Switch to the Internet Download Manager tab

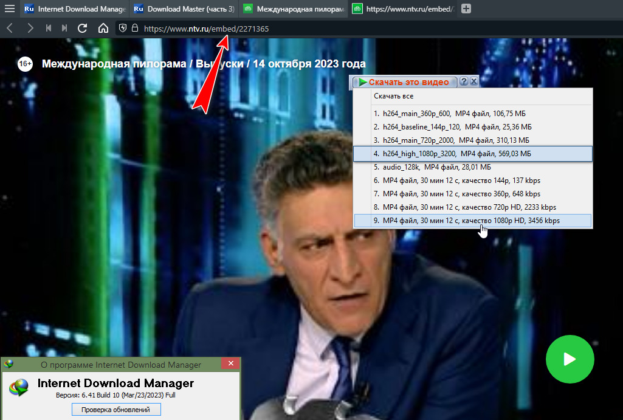[75, 9]
